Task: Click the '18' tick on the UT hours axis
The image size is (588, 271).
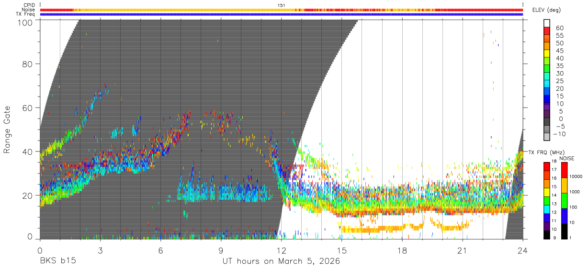Action: click(402, 249)
